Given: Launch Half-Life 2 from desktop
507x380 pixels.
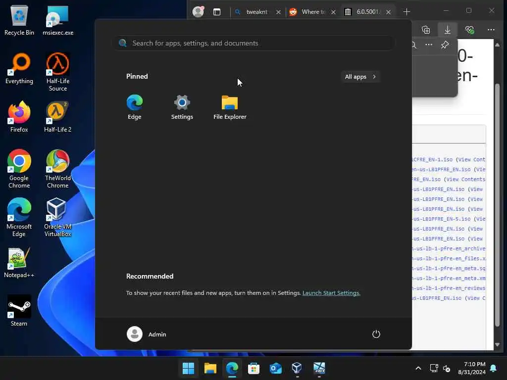Looking at the screenshot, I should 58,117.
